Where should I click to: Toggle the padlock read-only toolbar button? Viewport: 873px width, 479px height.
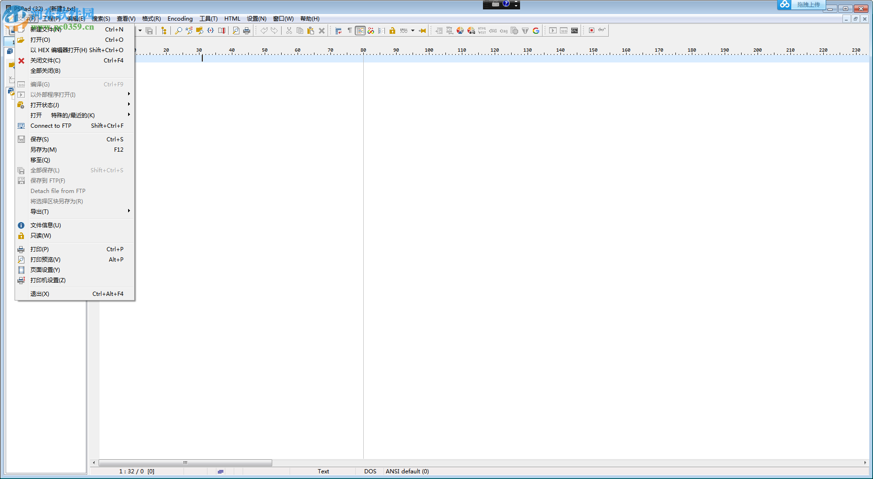coord(392,31)
